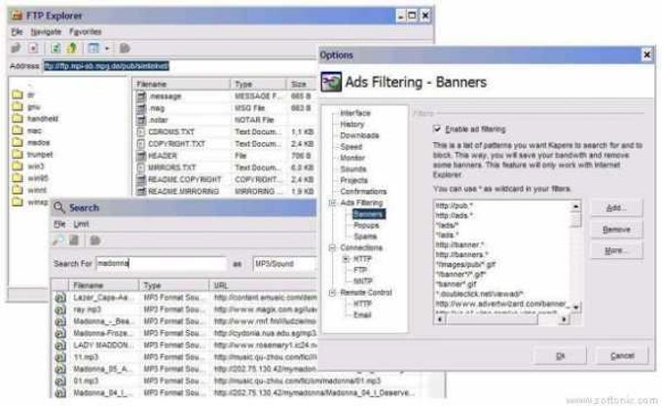
Task: Click the Search For input containing madonna
Action: click(x=161, y=263)
